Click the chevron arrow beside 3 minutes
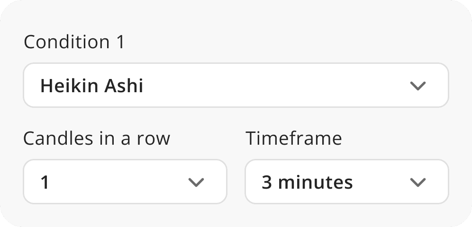Viewport: 472px width, 227px height. pos(418,182)
